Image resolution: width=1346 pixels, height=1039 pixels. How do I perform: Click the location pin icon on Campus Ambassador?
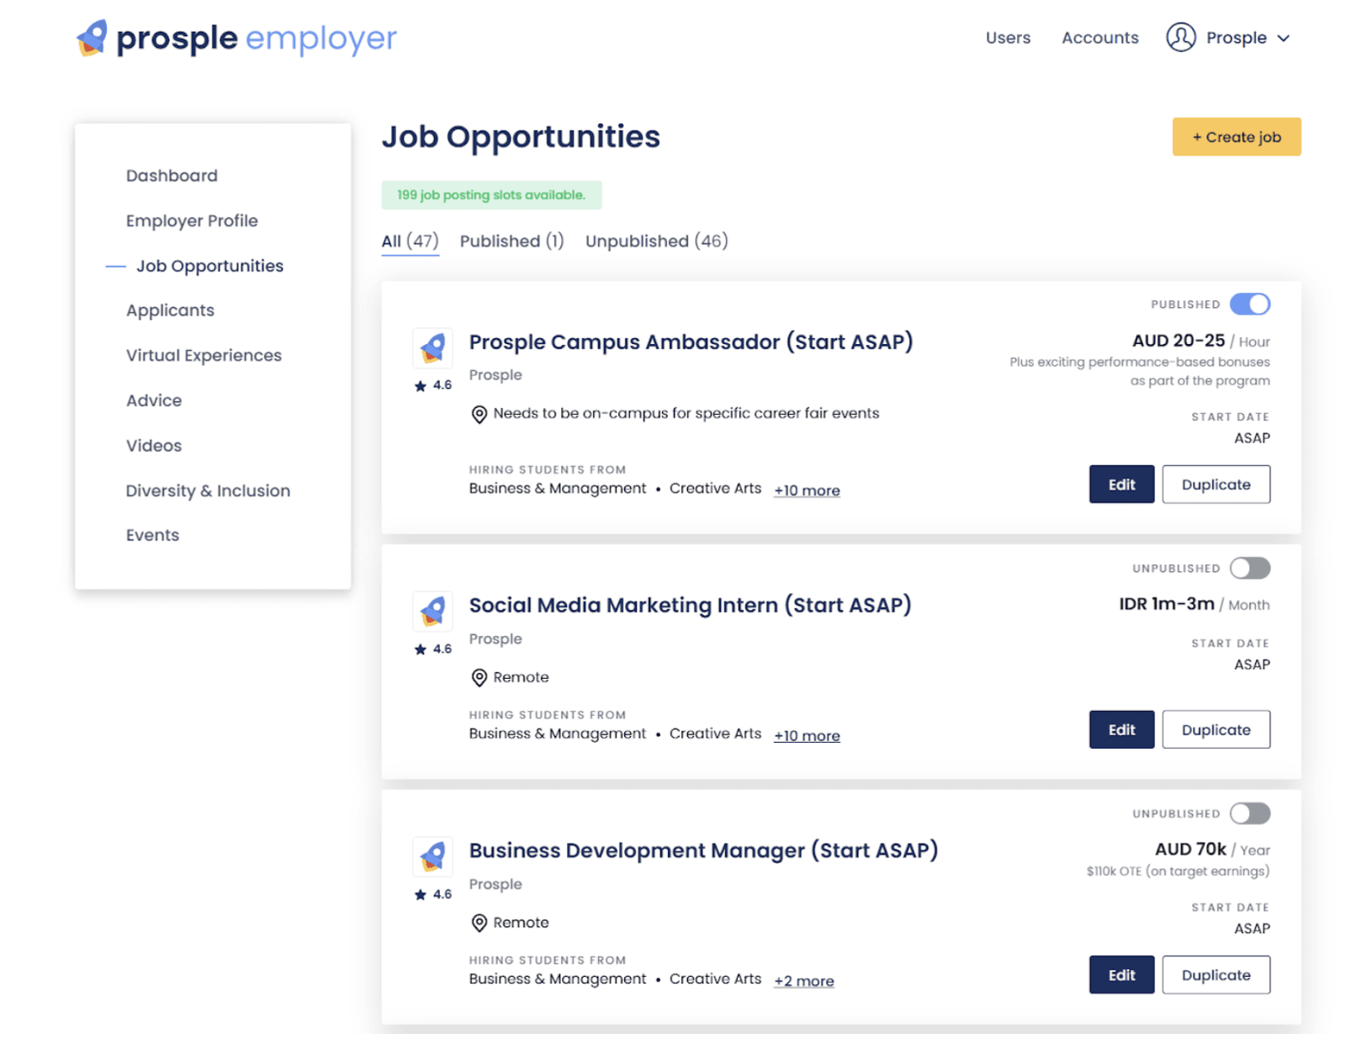pos(479,414)
